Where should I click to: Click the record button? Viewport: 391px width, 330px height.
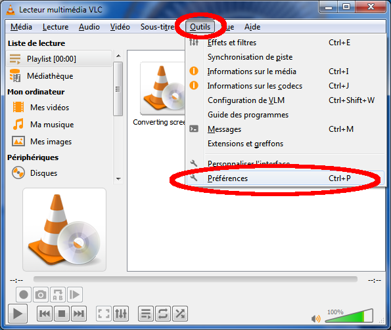(24, 295)
